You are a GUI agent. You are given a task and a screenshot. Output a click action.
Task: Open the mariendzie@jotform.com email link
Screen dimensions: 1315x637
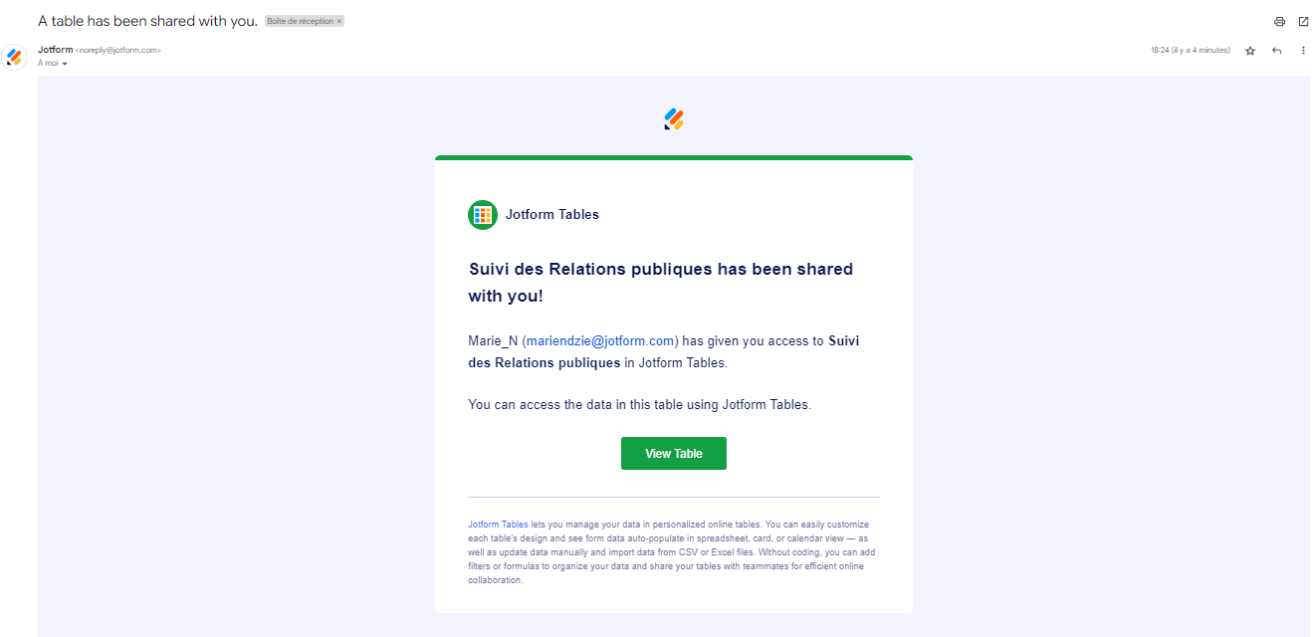tap(601, 340)
